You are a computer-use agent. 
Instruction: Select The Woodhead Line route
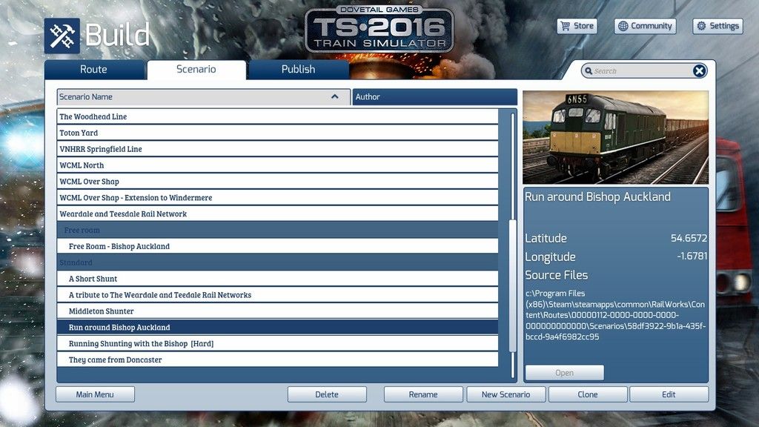tap(277, 116)
